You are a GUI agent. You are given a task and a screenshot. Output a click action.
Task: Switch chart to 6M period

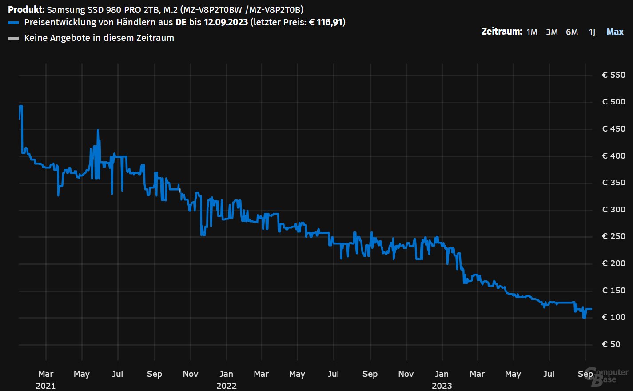point(572,32)
